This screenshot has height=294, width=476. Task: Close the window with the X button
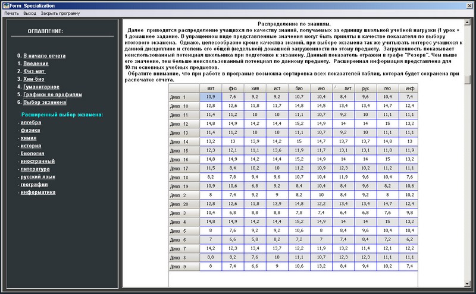tap(469, 4)
